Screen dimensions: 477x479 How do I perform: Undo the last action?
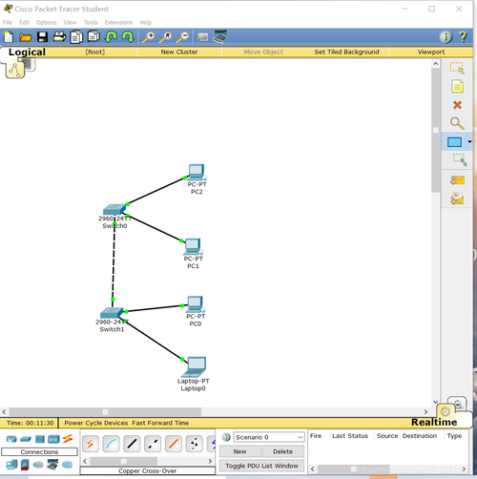[x=111, y=37]
